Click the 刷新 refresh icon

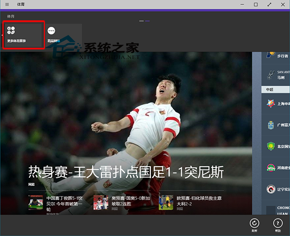[255, 223]
